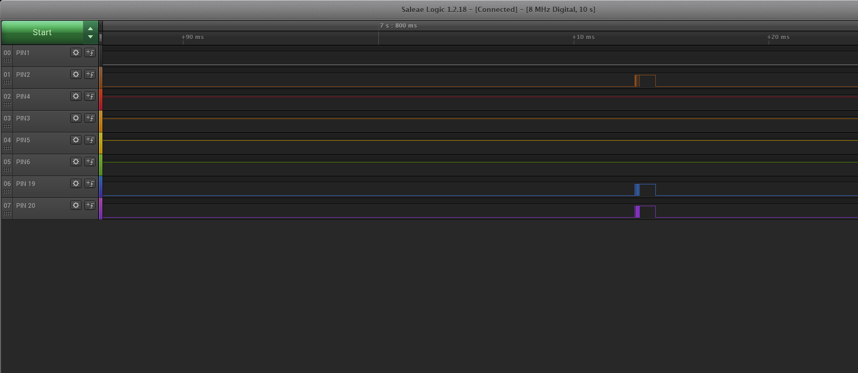Open PIN6 channel settings gear
The width and height of the screenshot is (858, 373).
[76, 162]
